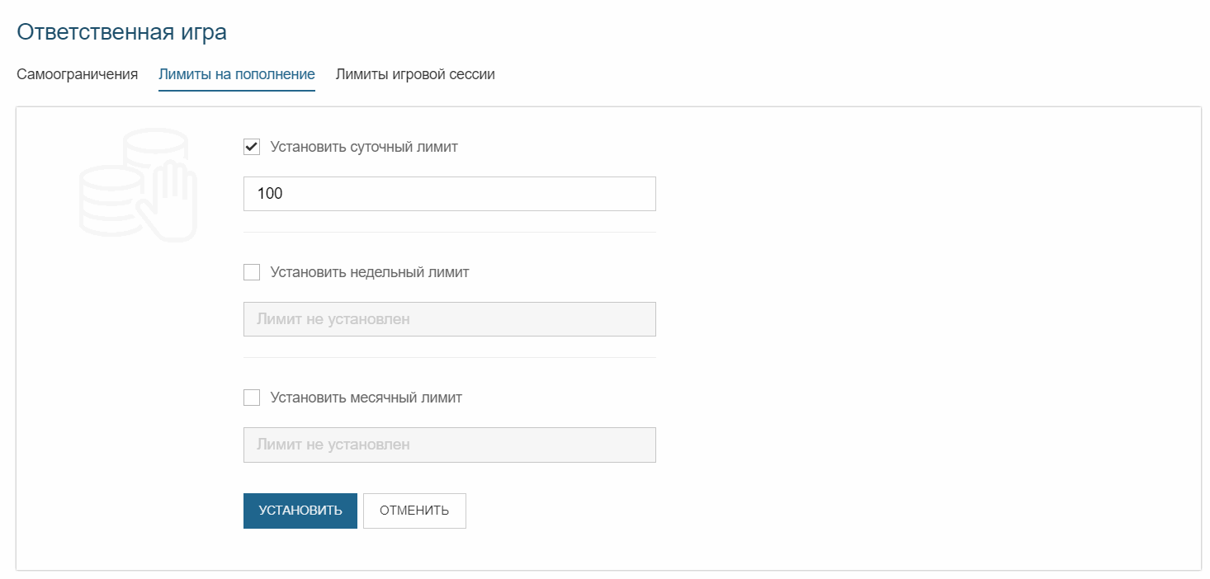Click the 'Установить недельный лимит' label text
The image size is (1210, 579).
tap(369, 272)
